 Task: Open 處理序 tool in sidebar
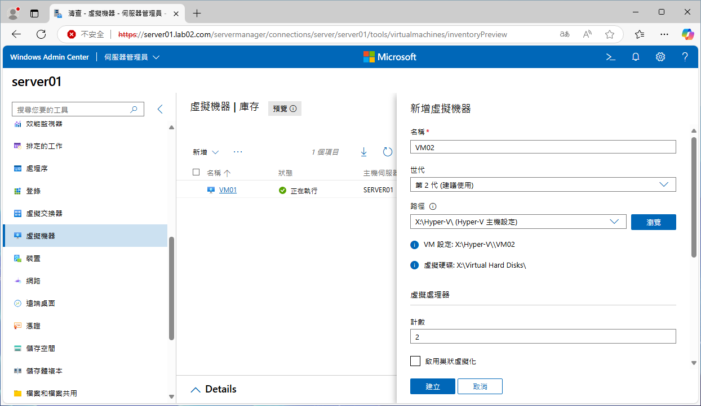click(x=86, y=168)
